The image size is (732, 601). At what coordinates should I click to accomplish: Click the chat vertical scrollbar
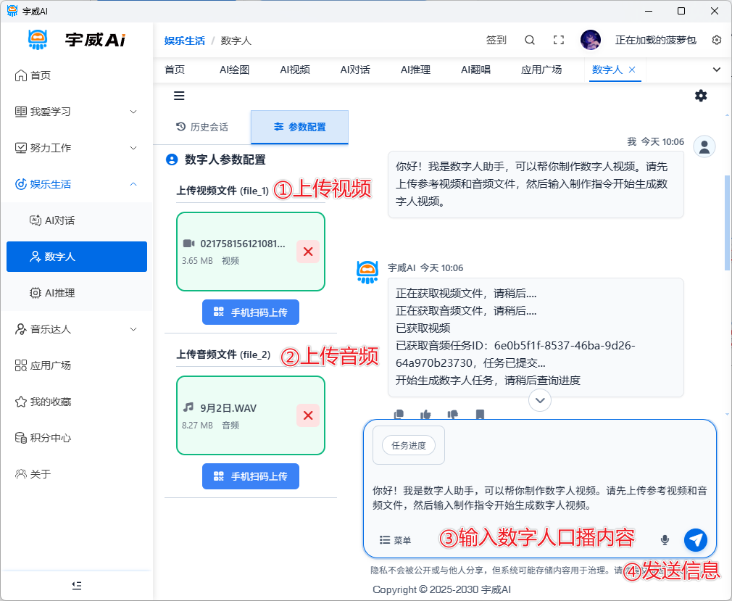point(727,217)
